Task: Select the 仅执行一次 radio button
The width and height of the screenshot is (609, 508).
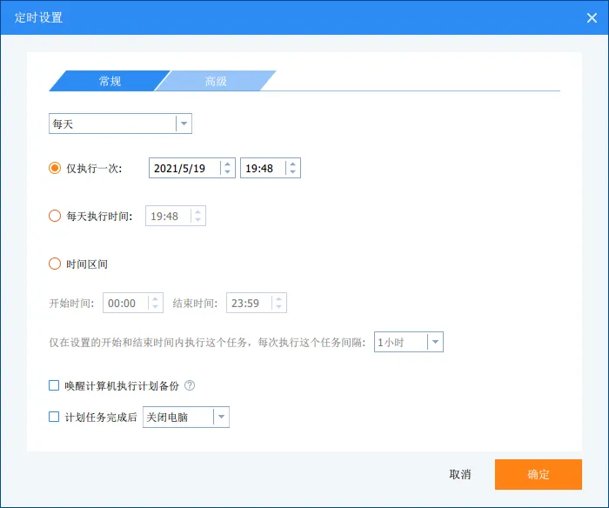Action: click(55, 168)
